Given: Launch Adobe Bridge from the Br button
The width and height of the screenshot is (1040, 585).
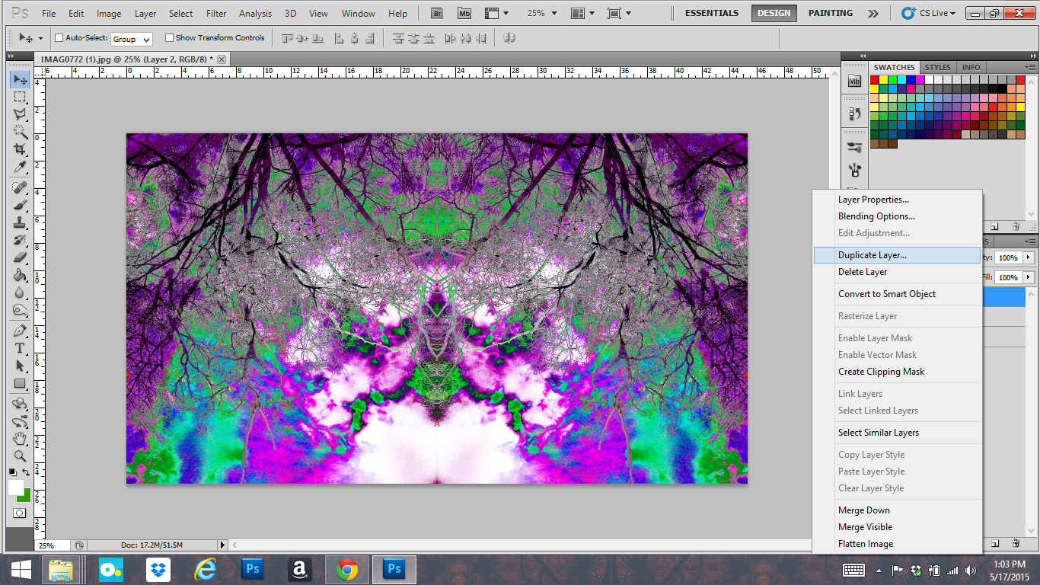Looking at the screenshot, I should coord(438,13).
